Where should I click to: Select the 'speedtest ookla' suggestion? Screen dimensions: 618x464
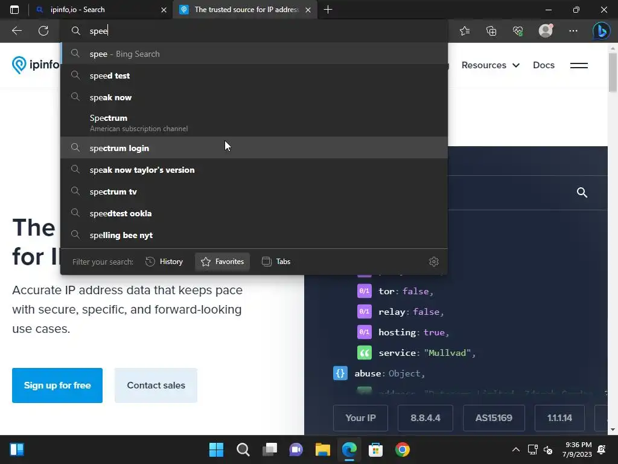pos(254,213)
